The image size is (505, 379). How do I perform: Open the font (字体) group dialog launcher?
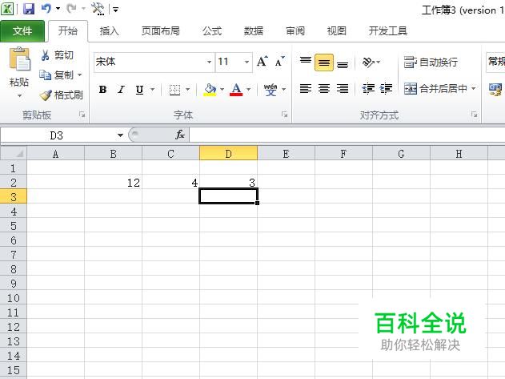point(284,115)
